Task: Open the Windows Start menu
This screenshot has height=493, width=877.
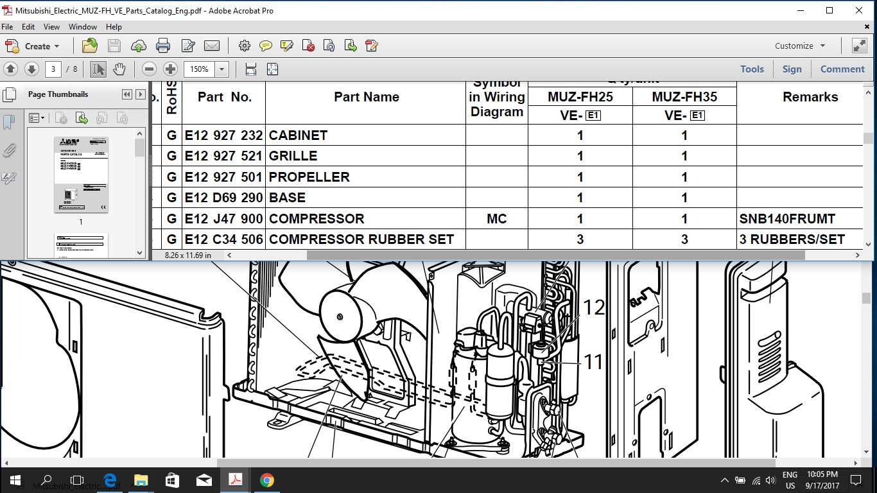Action: pyautogui.click(x=15, y=480)
